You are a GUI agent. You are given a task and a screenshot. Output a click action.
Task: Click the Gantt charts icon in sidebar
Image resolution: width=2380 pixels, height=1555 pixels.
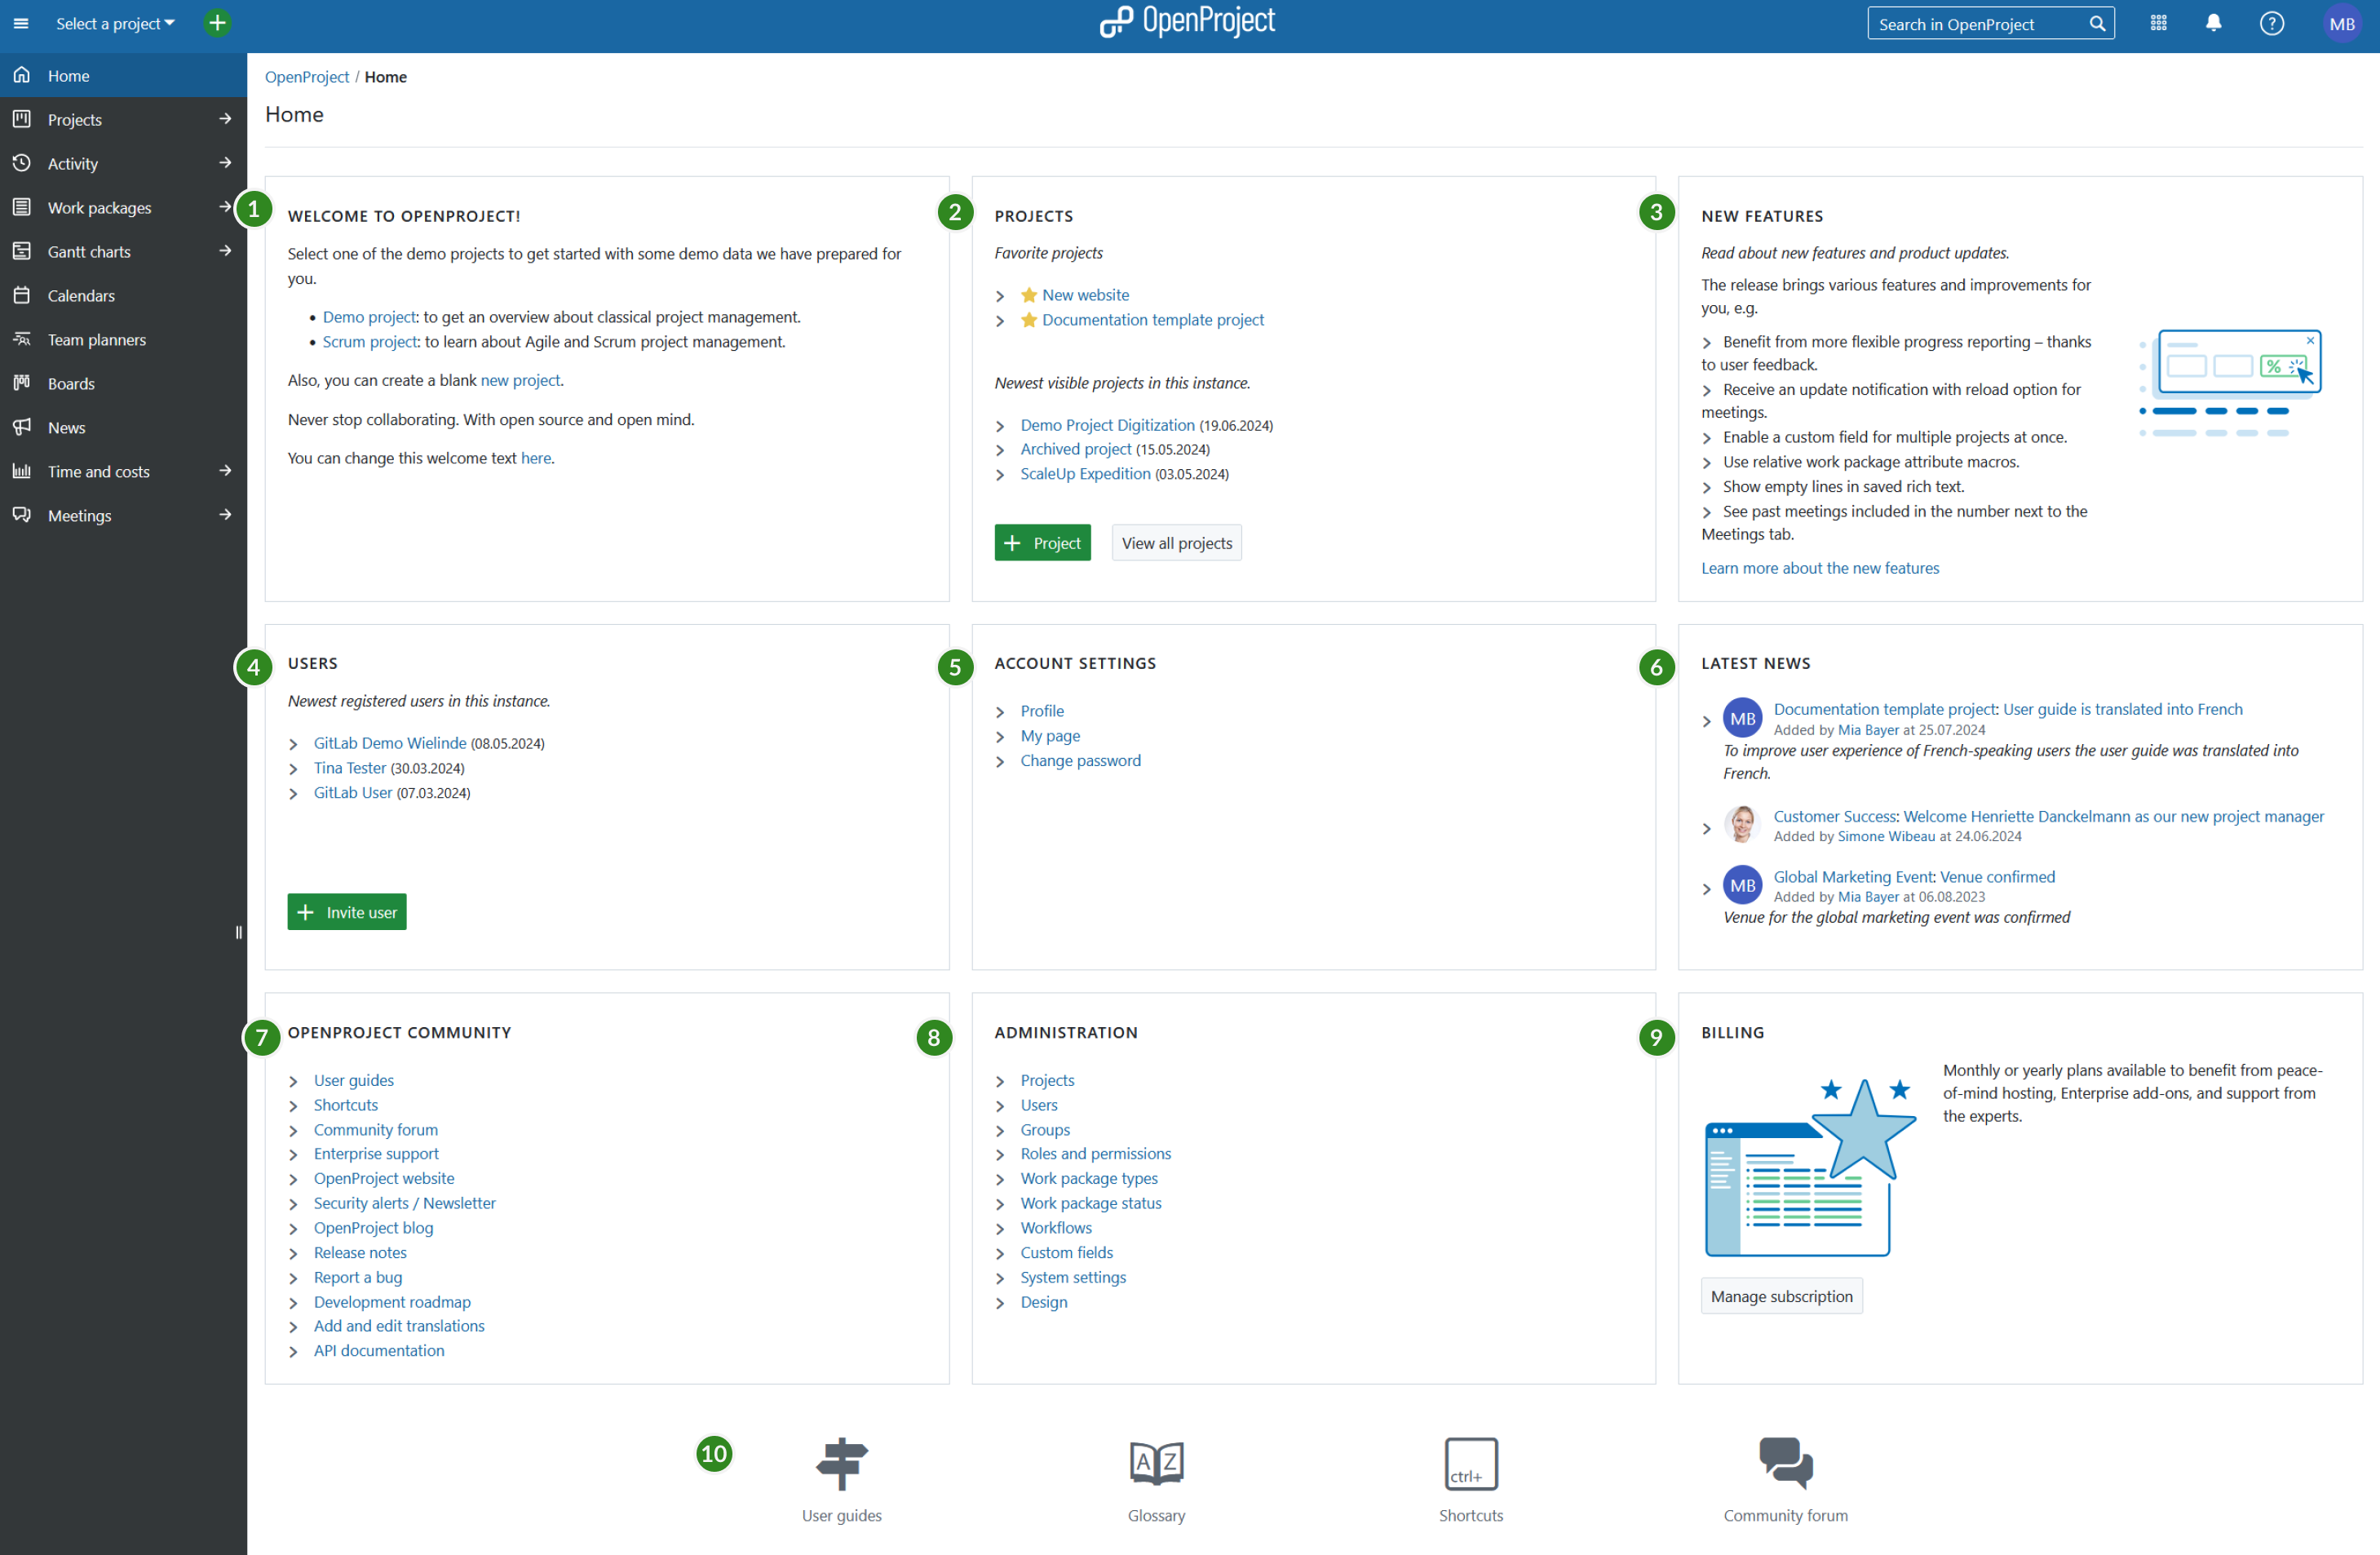coord(22,251)
